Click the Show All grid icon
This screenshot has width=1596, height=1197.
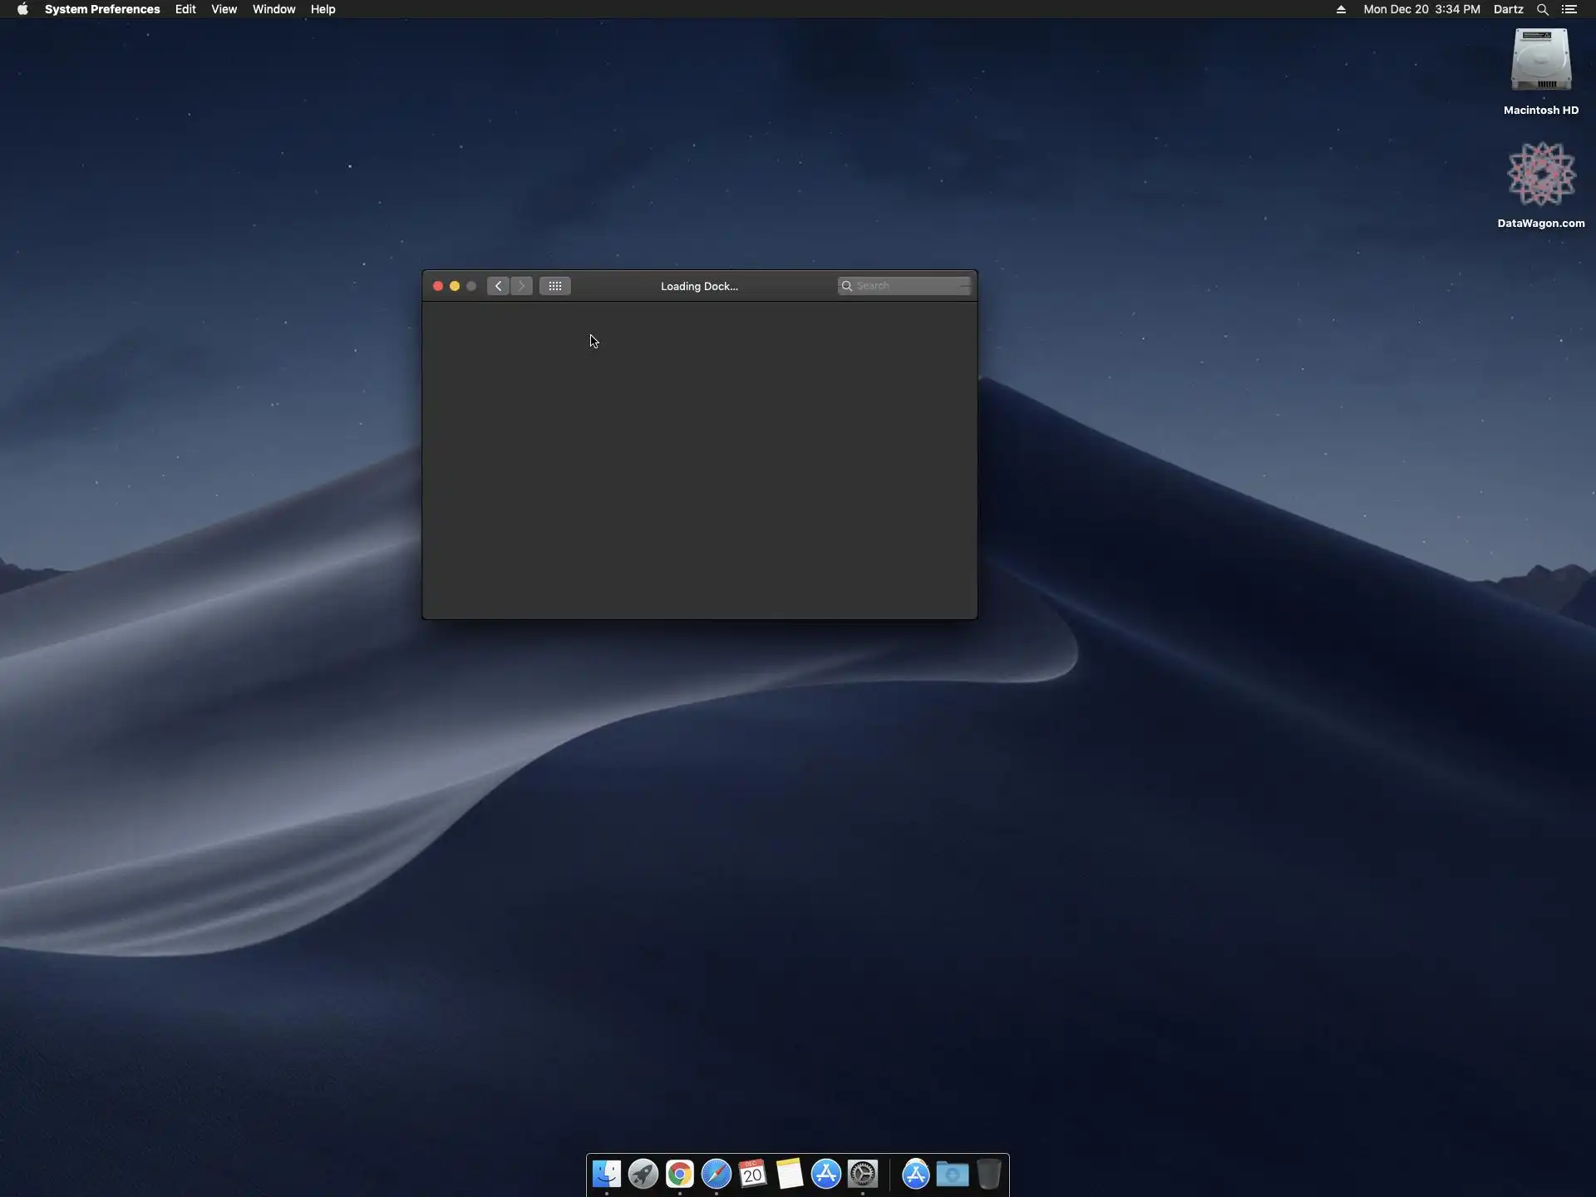pyautogui.click(x=554, y=286)
